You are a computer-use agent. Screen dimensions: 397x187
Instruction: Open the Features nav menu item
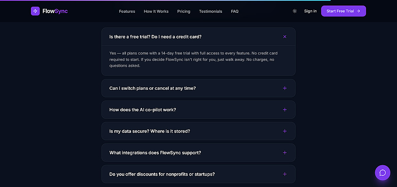[127, 11]
